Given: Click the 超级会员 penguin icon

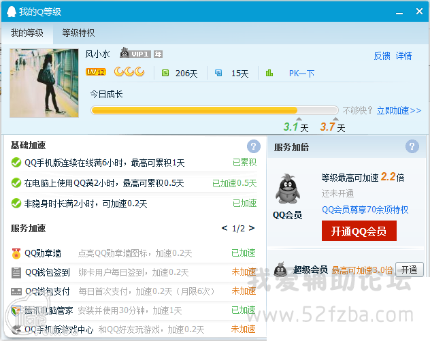Looking at the screenshot, I should click(280, 270).
